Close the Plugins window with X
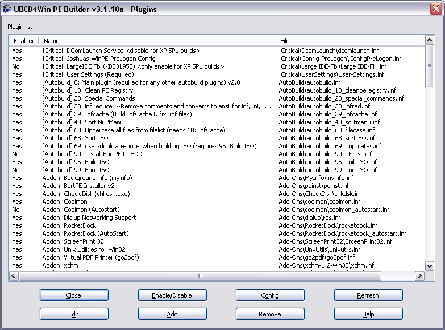 point(435,9)
